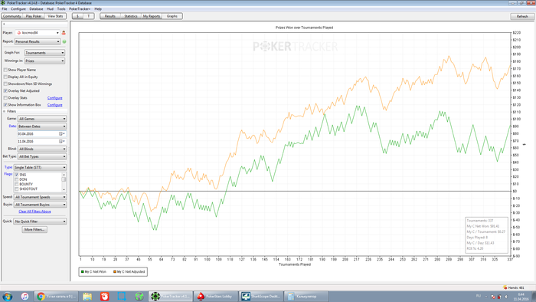Open the Configure menu
The image size is (536, 302).
pyautogui.click(x=18, y=9)
